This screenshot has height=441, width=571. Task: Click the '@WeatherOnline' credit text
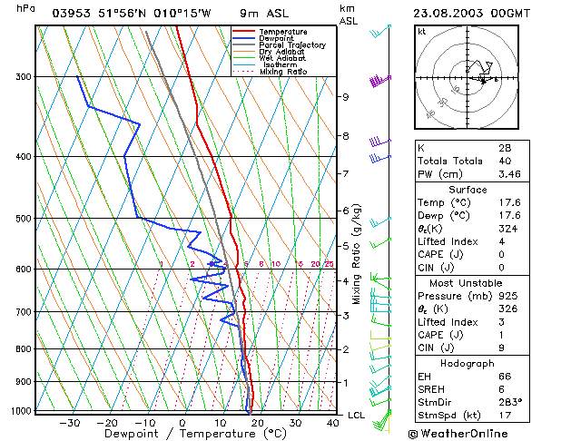tap(458, 434)
